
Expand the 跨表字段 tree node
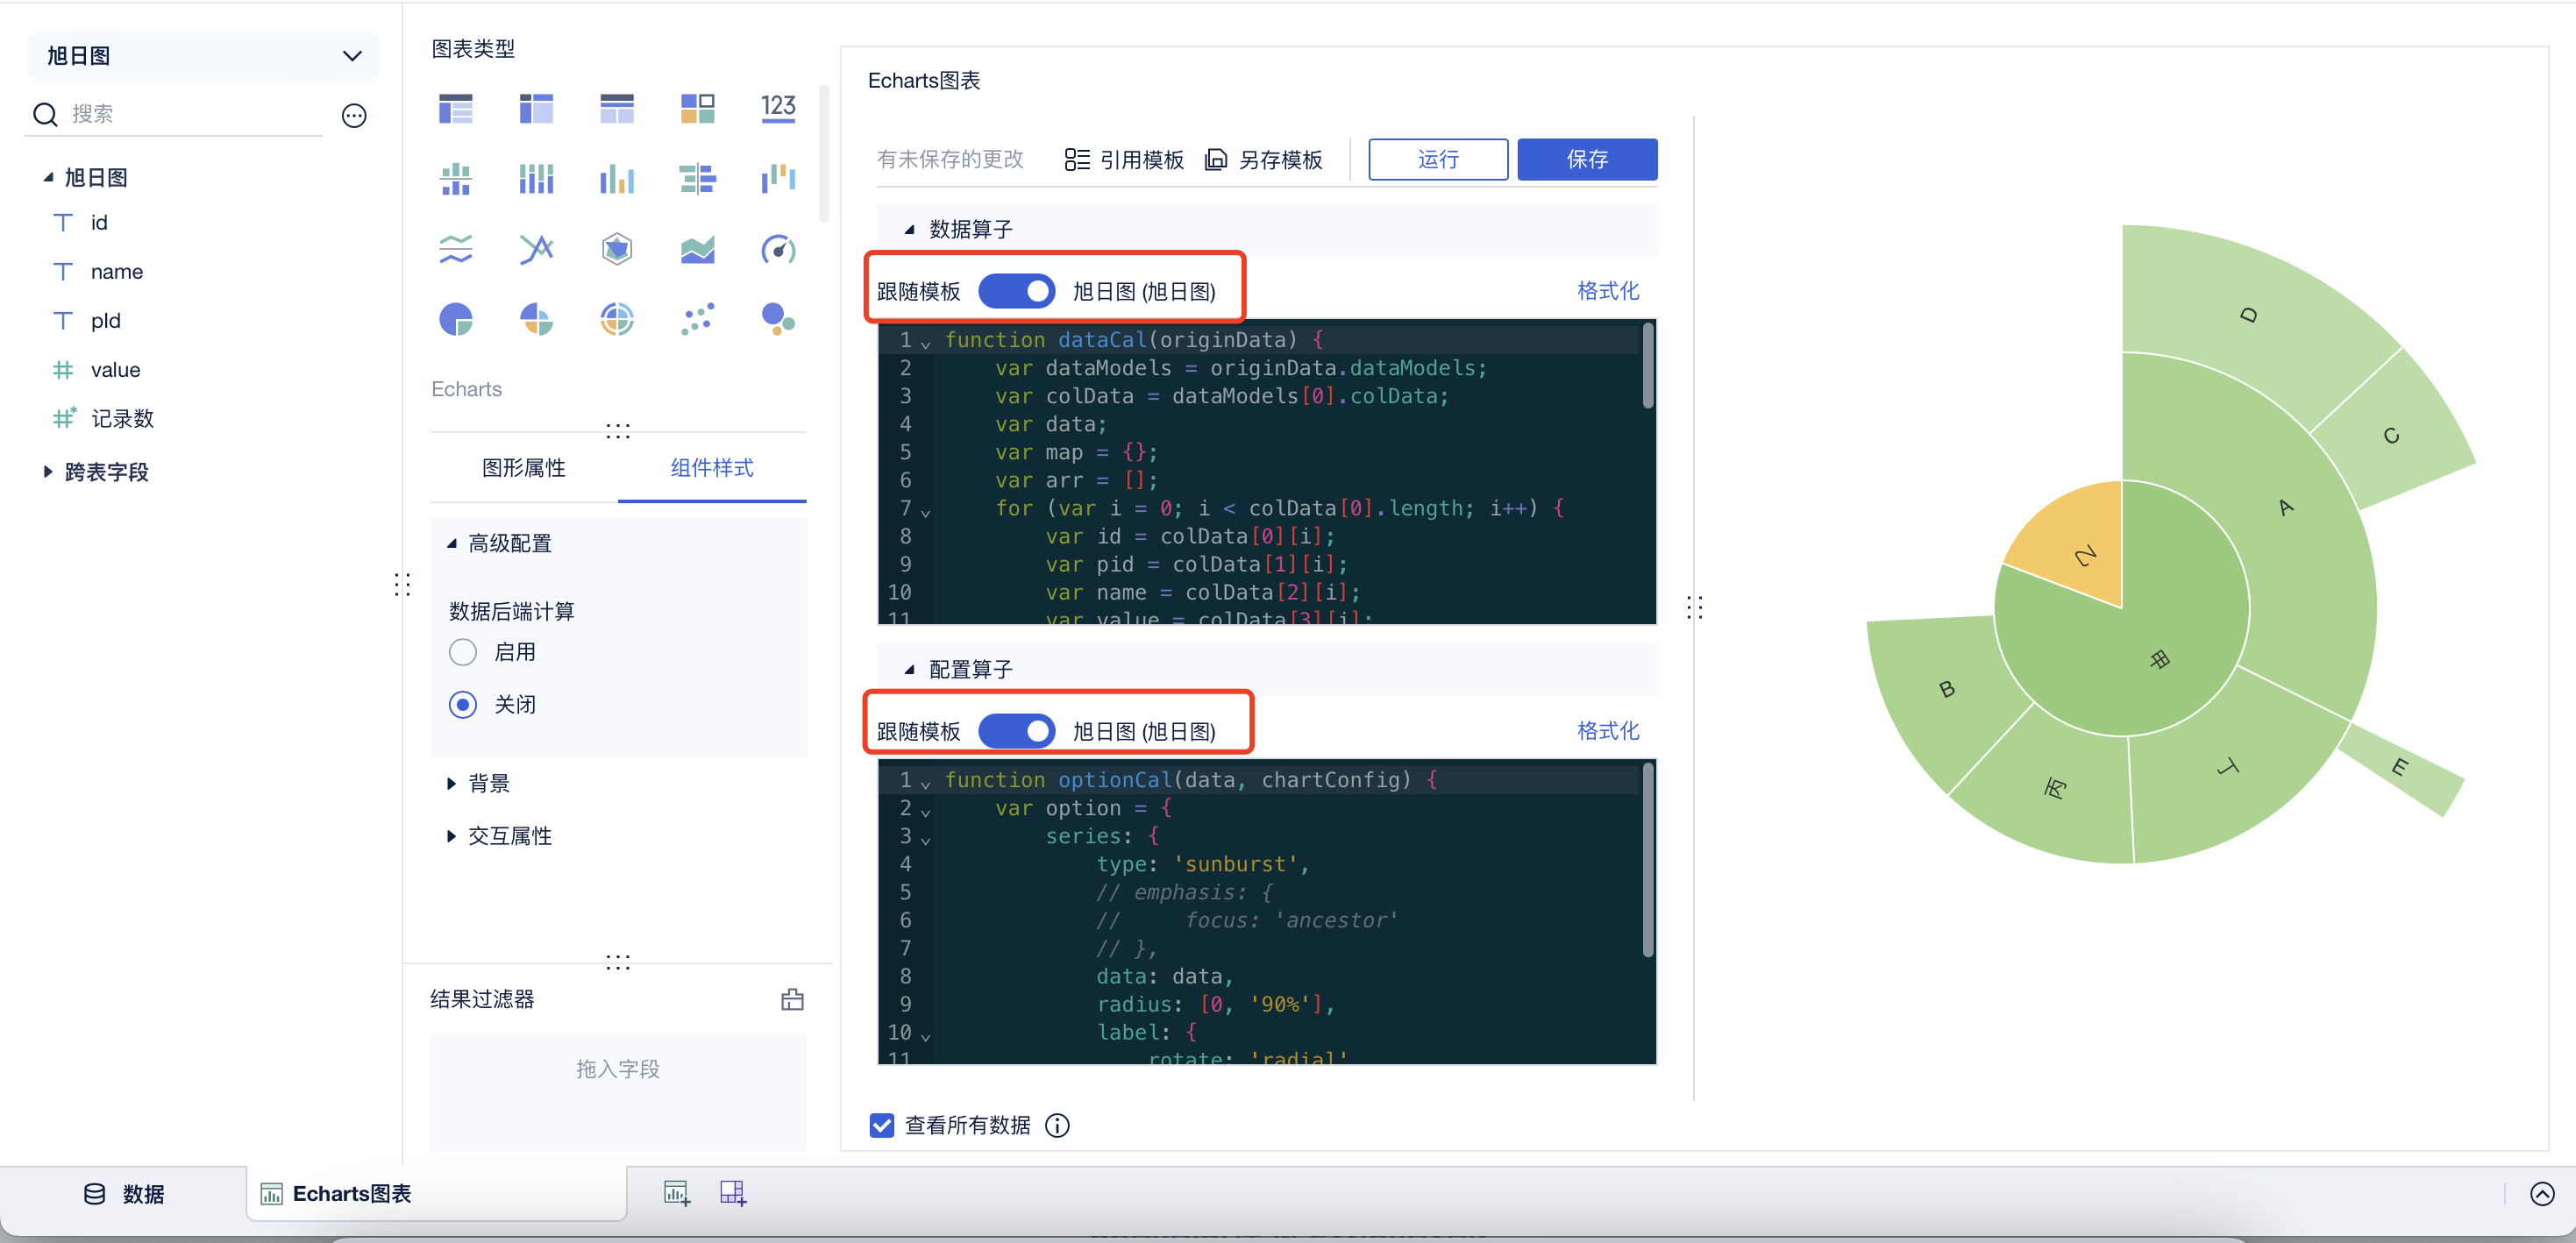click(x=47, y=472)
